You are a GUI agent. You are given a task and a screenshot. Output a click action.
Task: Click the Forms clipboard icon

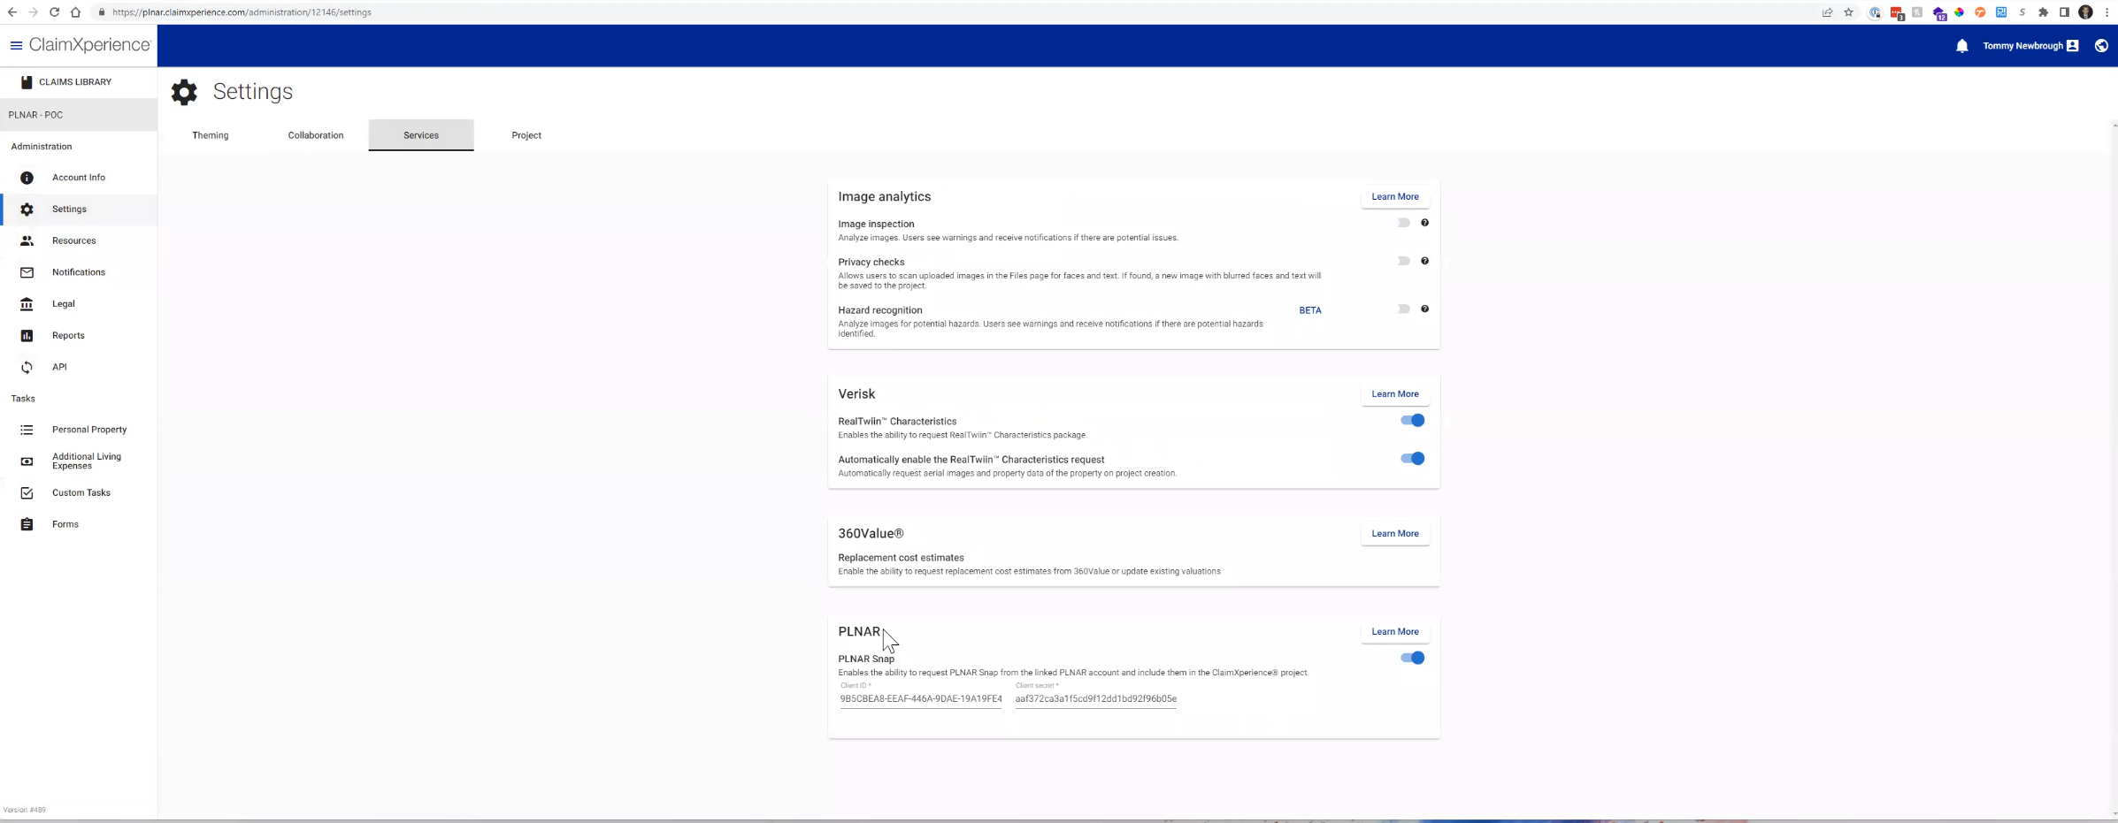click(27, 524)
